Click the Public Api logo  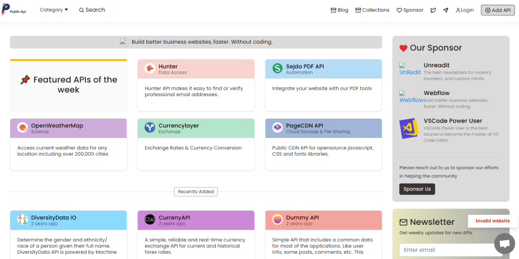tap(14, 10)
